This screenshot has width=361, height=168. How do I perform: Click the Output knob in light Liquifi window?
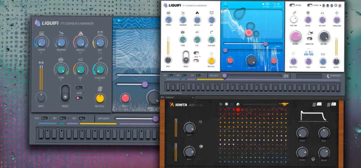coord(336,61)
